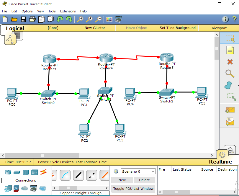
Task: Click left arrow in the connections palette
Action: [x=54, y=188]
